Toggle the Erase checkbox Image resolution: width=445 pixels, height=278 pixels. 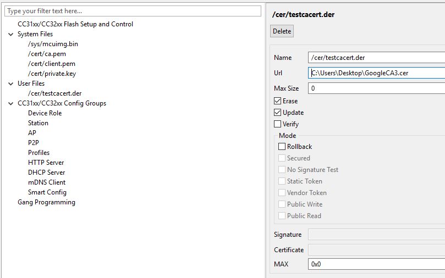[278, 101]
